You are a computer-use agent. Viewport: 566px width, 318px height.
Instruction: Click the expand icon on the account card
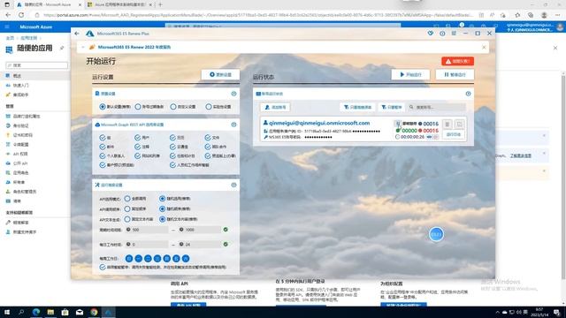pos(459,125)
